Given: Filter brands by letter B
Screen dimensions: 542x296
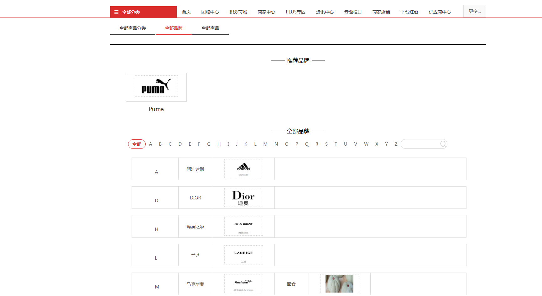Looking at the screenshot, I should [x=160, y=144].
